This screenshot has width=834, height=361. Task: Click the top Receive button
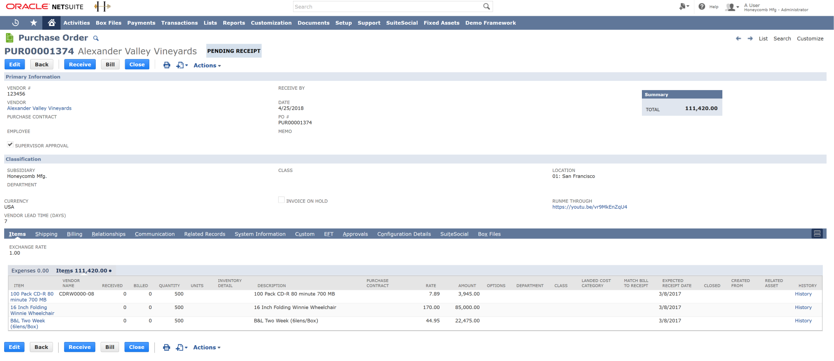pyautogui.click(x=80, y=65)
